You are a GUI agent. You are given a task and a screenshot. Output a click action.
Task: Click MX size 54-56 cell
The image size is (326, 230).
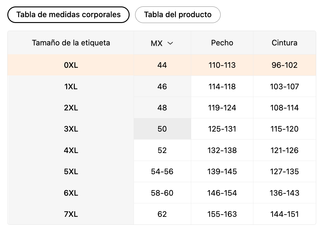(x=162, y=172)
